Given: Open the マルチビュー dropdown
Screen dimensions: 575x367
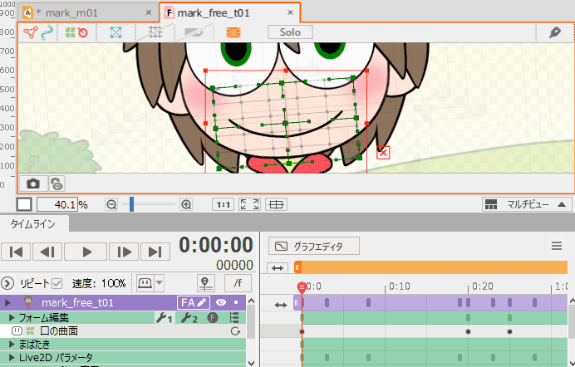Looking at the screenshot, I should (x=527, y=204).
